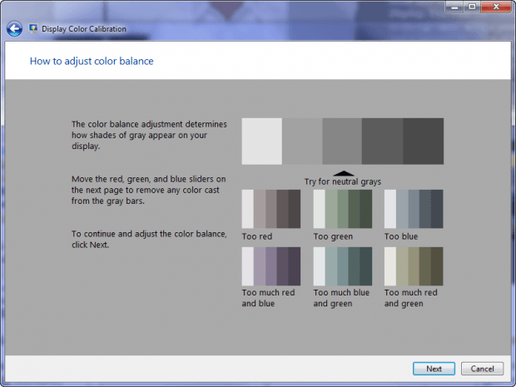Viewport: 516px width, 387px height.
Task: Cancel the color calibration wizard
Action: tap(482, 369)
